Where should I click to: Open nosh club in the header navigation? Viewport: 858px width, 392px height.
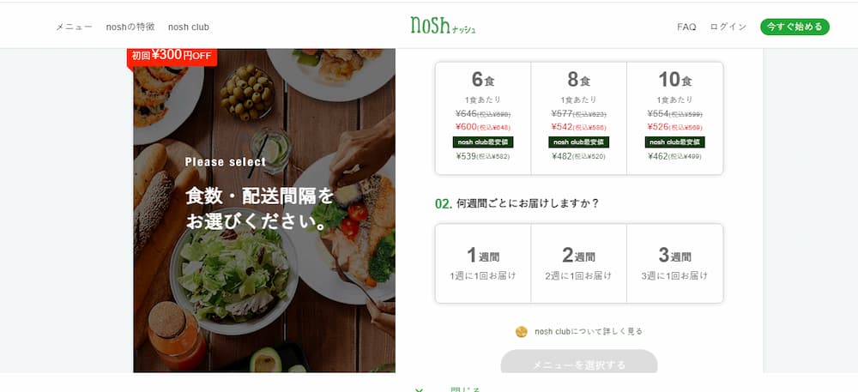[x=188, y=27]
